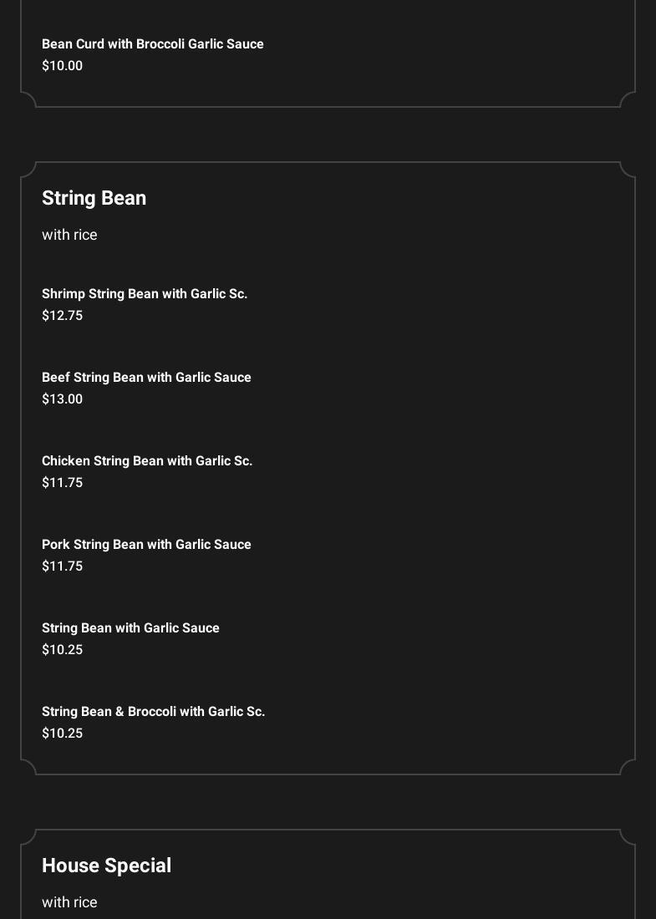Click $10.25 price under String Bean & Broccoli
Viewport: 656px width, 919px height.
(62, 734)
